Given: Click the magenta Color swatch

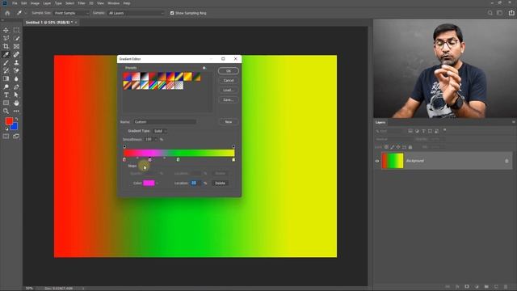Looking at the screenshot, I should 149,183.
